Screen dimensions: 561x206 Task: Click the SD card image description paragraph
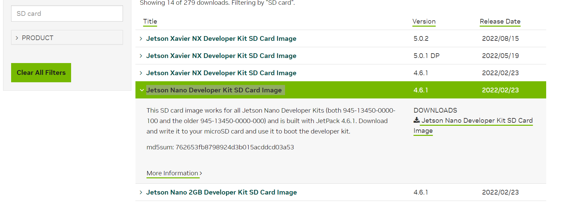271,121
